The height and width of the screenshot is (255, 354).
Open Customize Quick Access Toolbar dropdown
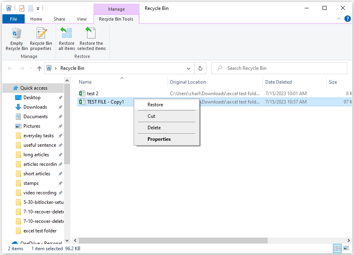(x=38, y=9)
